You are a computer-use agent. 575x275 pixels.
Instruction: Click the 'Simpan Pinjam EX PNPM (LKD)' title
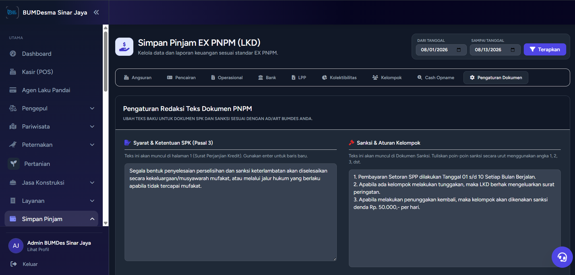(199, 43)
